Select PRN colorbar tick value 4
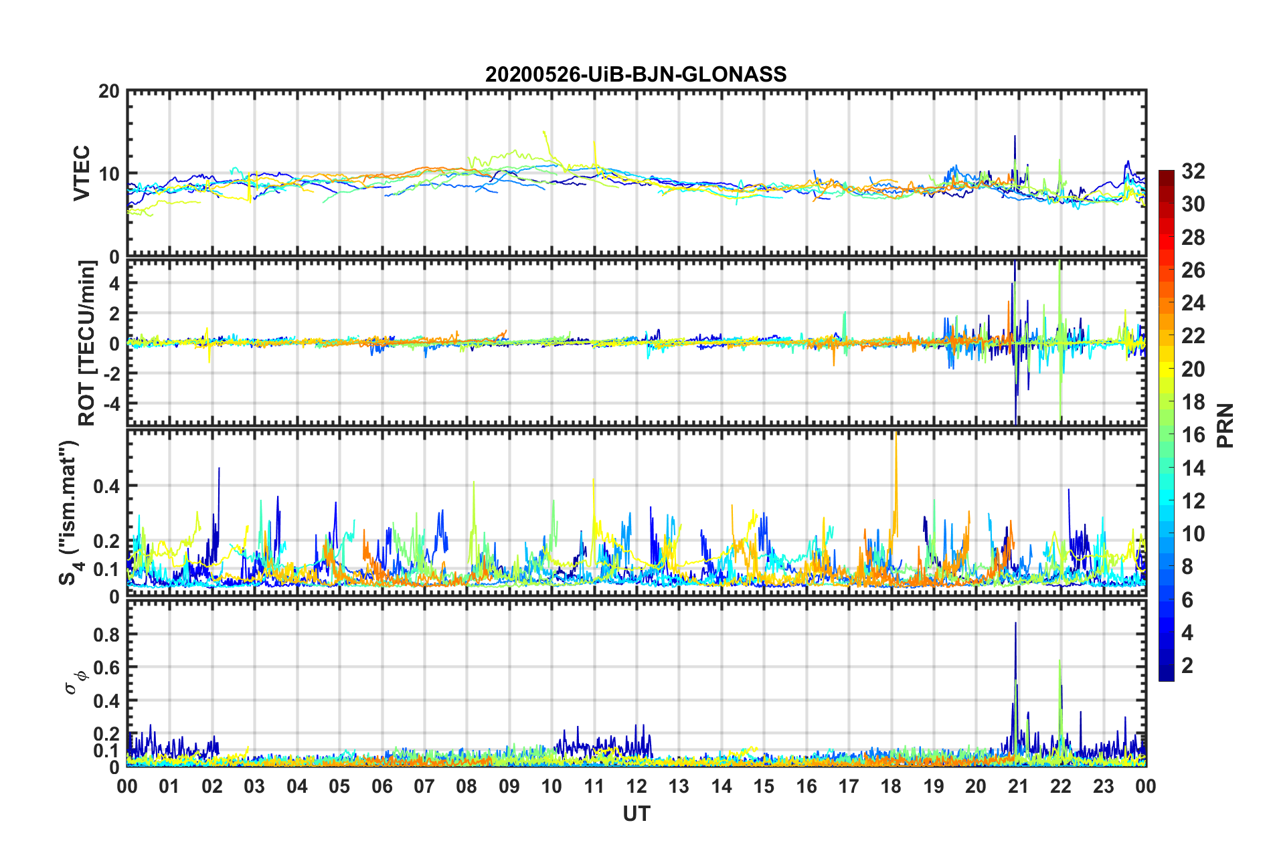Image resolution: width=1273 pixels, height=851 pixels. click(1187, 633)
